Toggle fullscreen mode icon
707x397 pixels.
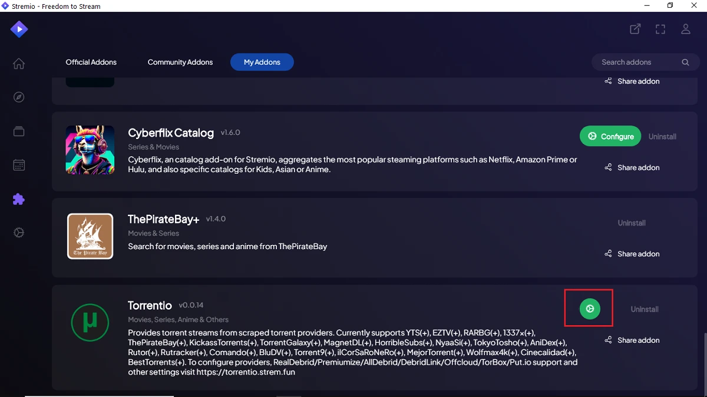coord(660,29)
